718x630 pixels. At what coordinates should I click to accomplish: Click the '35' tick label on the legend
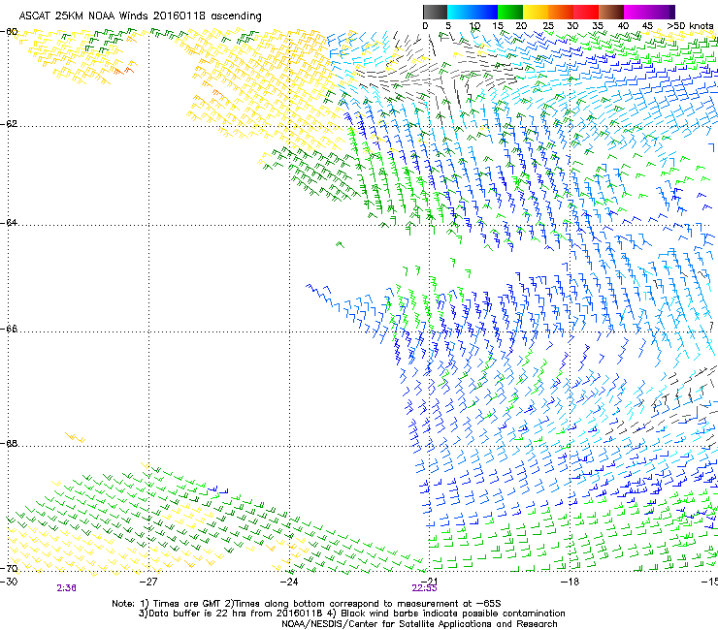(x=598, y=26)
